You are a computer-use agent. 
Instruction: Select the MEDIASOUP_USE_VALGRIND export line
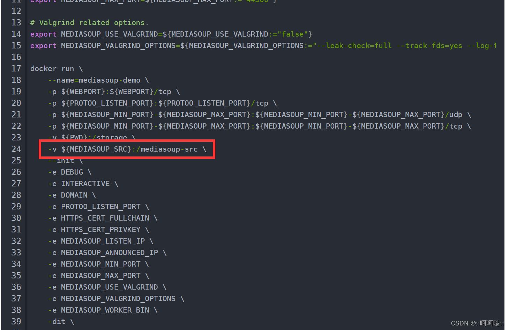coord(171,34)
